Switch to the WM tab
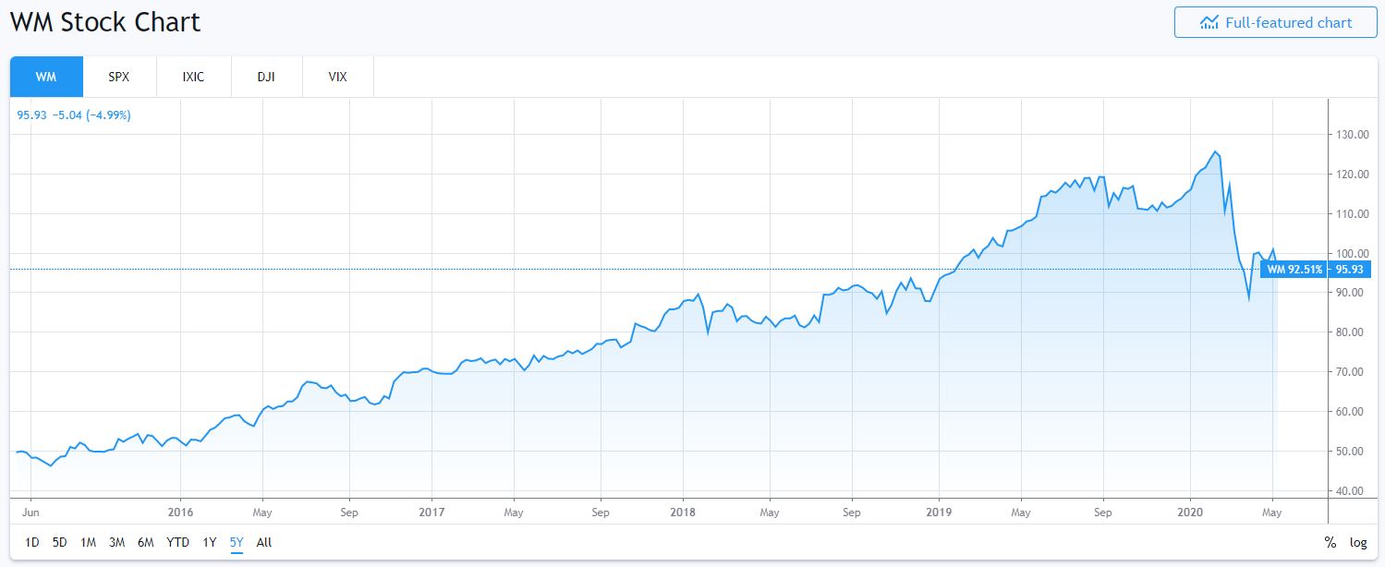Image resolution: width=1385 pixels, height=567 pixels. tap(46, 77)
